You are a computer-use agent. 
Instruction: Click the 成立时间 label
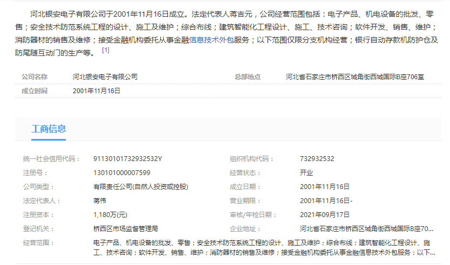pos(34,90)
